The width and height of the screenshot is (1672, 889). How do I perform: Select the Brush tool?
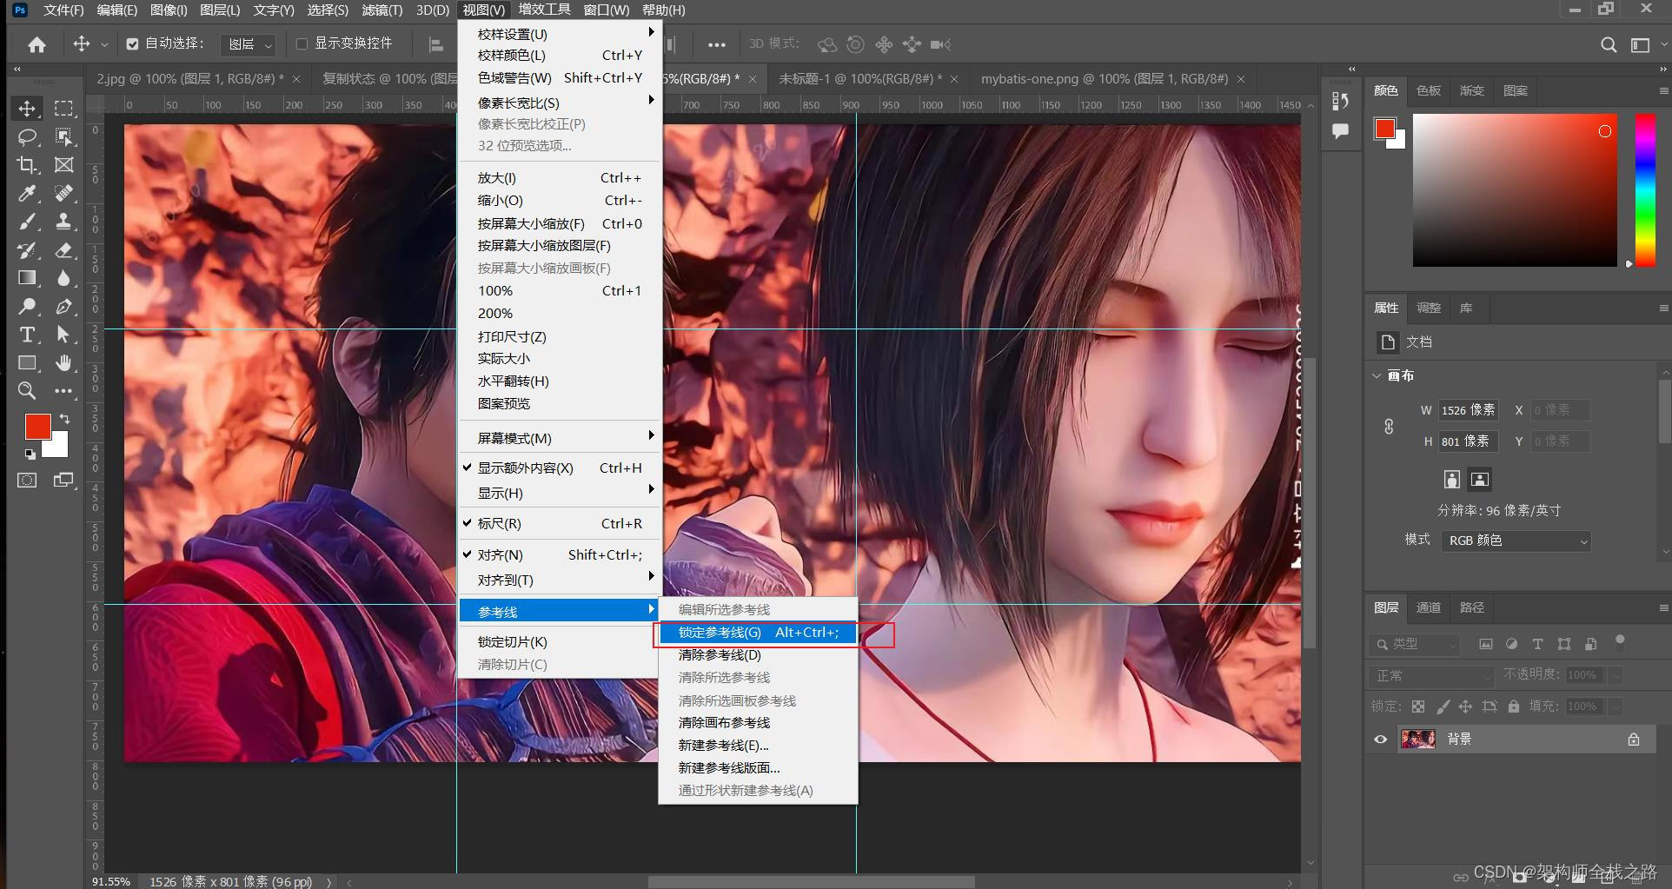27,222
